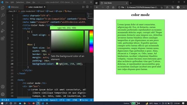
Task: Open the Extensions view
Action: (x=3, y=38)
